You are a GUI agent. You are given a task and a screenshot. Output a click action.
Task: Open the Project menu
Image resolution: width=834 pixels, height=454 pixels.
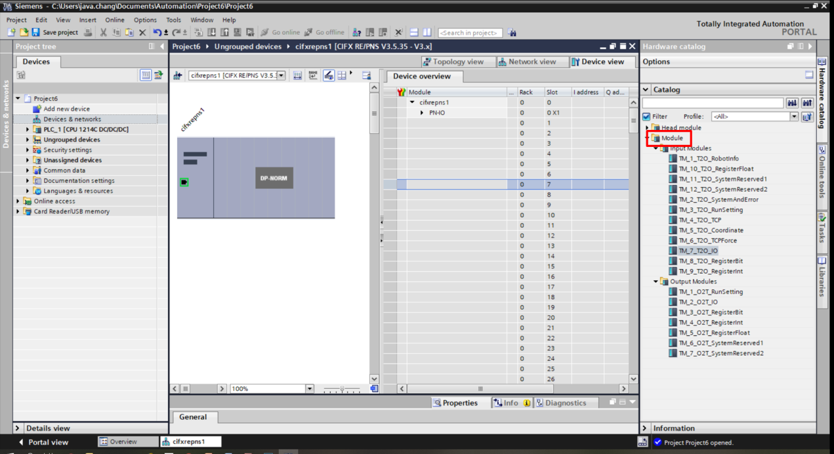tap(16, 20)
